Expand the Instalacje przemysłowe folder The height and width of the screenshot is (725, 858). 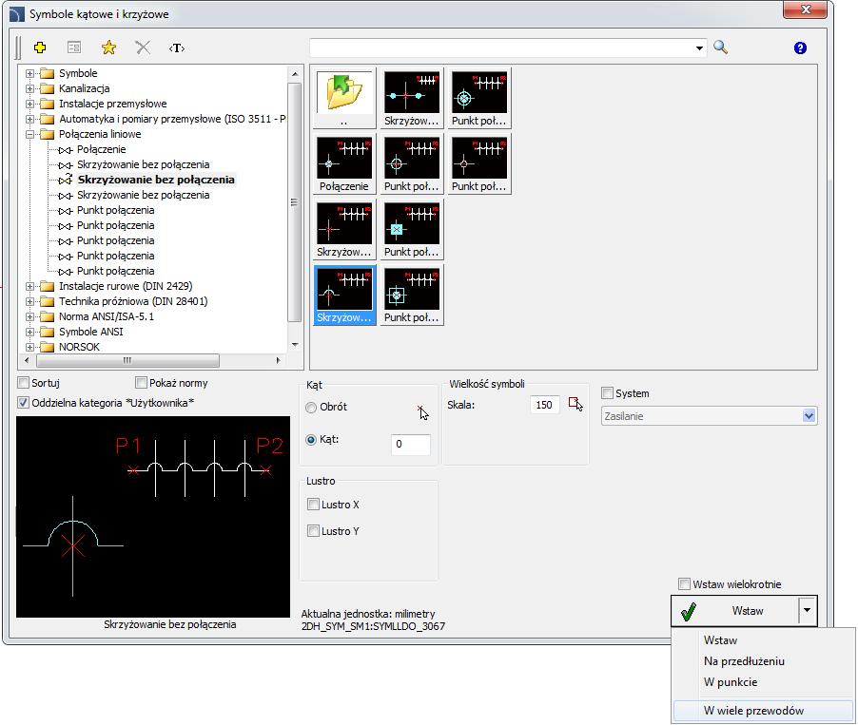coord(30,104)
